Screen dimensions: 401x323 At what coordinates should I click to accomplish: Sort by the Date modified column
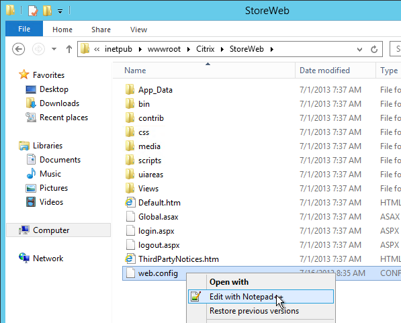point(336,71)
